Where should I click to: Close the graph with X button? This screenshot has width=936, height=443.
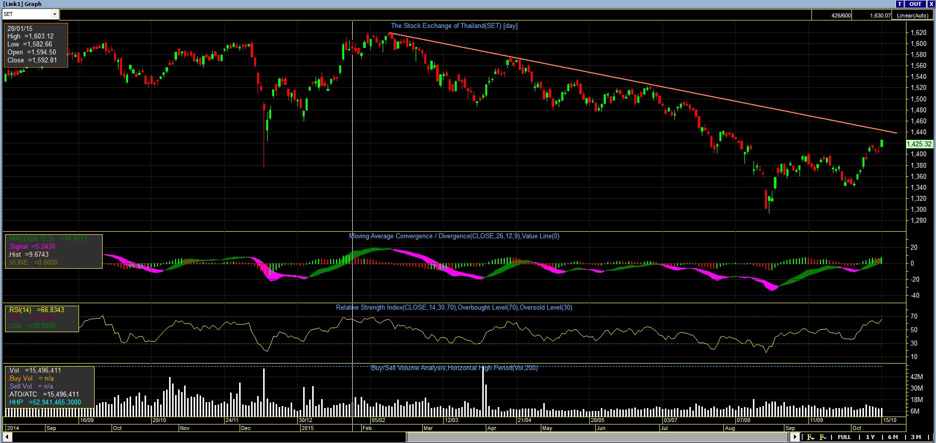click(x=930, y=4)
